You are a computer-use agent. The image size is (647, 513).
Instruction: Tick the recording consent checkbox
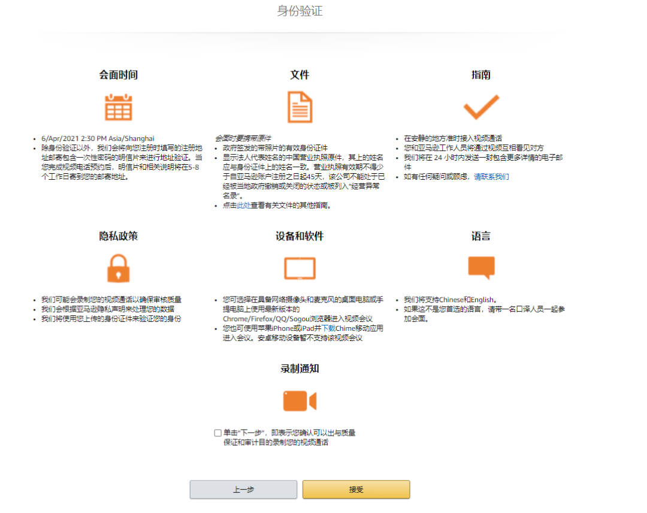[217, 433]
